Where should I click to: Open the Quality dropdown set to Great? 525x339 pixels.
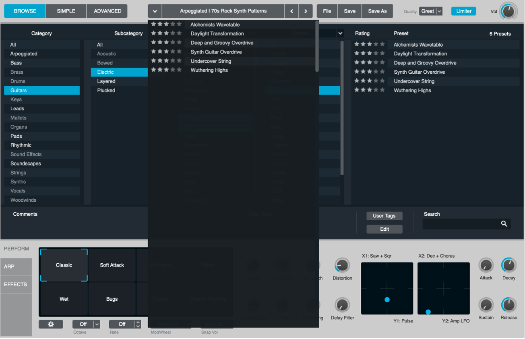(430, 11)
